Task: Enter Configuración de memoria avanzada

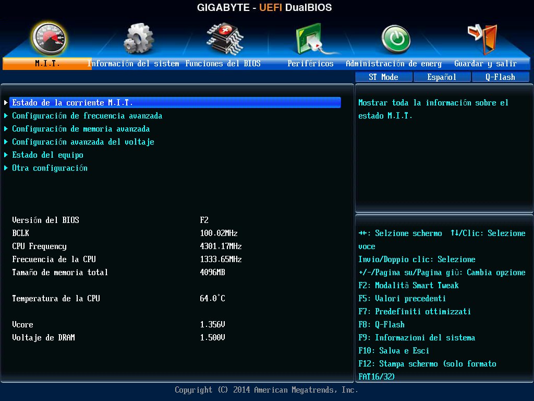Action: [81, 129]
